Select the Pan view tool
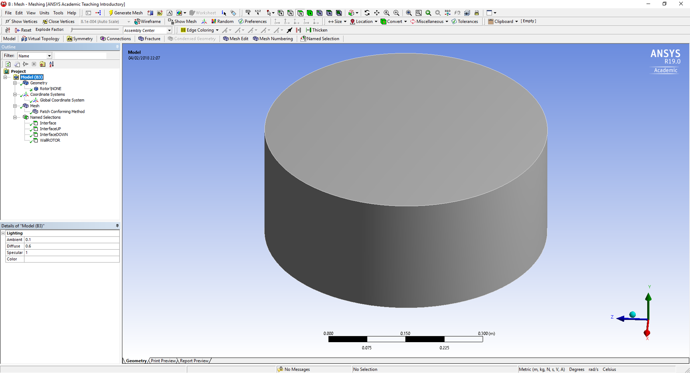Viewport: 690px width, 373px height. [377, 13]
